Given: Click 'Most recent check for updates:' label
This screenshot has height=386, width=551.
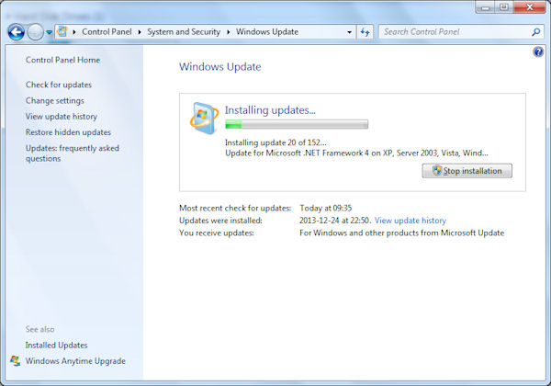Looking at the screenshot, I should click(235, 208).
